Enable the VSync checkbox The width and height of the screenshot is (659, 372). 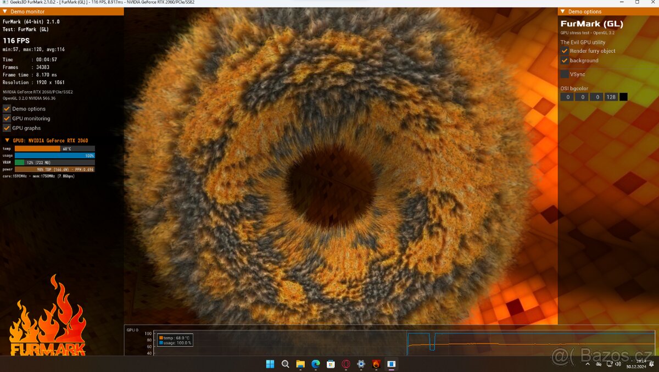(x=565, y=74)
